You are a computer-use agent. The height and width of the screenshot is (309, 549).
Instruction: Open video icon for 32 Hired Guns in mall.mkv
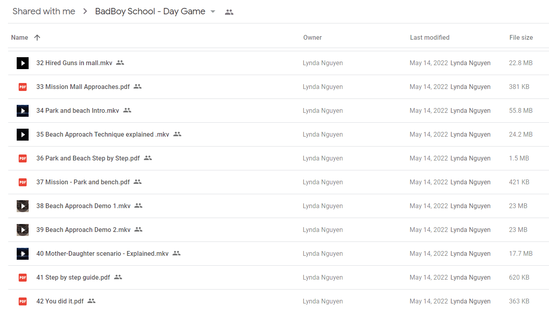pos(23,63)
